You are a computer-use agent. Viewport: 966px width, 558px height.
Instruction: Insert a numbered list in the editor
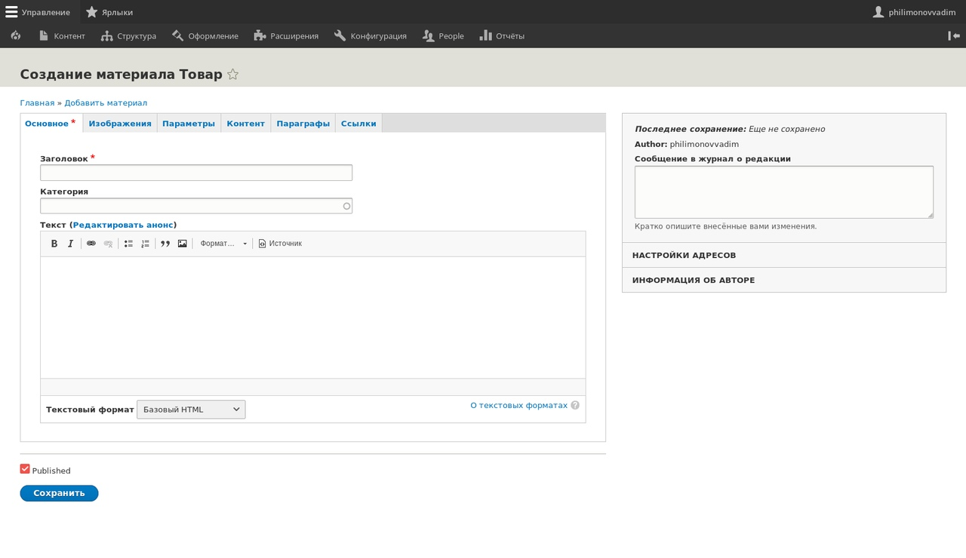(x=145, y=244)
